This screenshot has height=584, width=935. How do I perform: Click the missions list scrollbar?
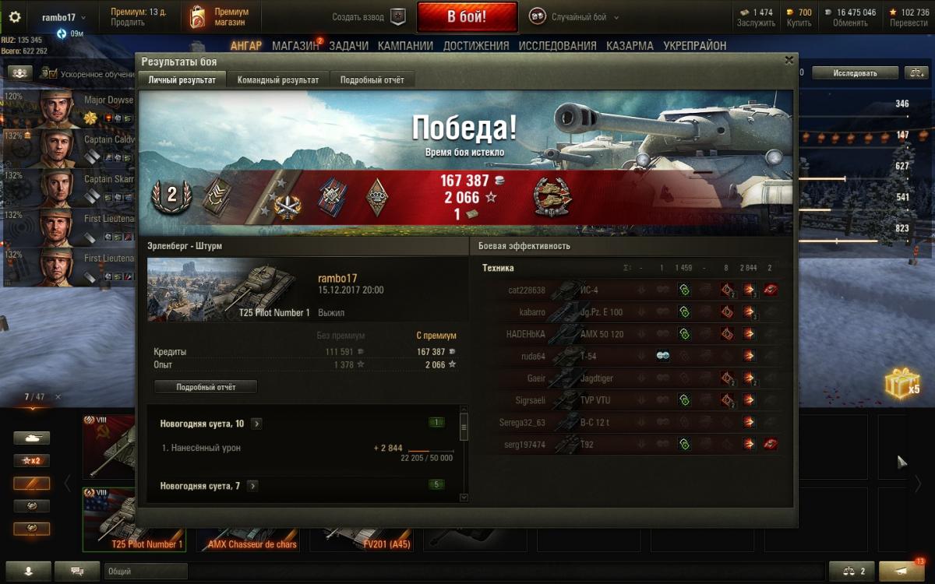(464, 453)
